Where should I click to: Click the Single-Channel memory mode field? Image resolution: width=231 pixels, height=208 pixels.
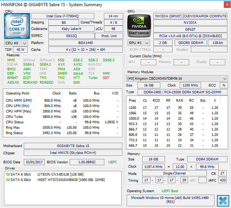(174, 173)
